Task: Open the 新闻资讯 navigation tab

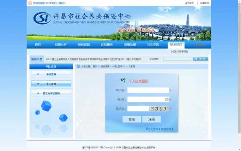Action: tap(84, 45)
